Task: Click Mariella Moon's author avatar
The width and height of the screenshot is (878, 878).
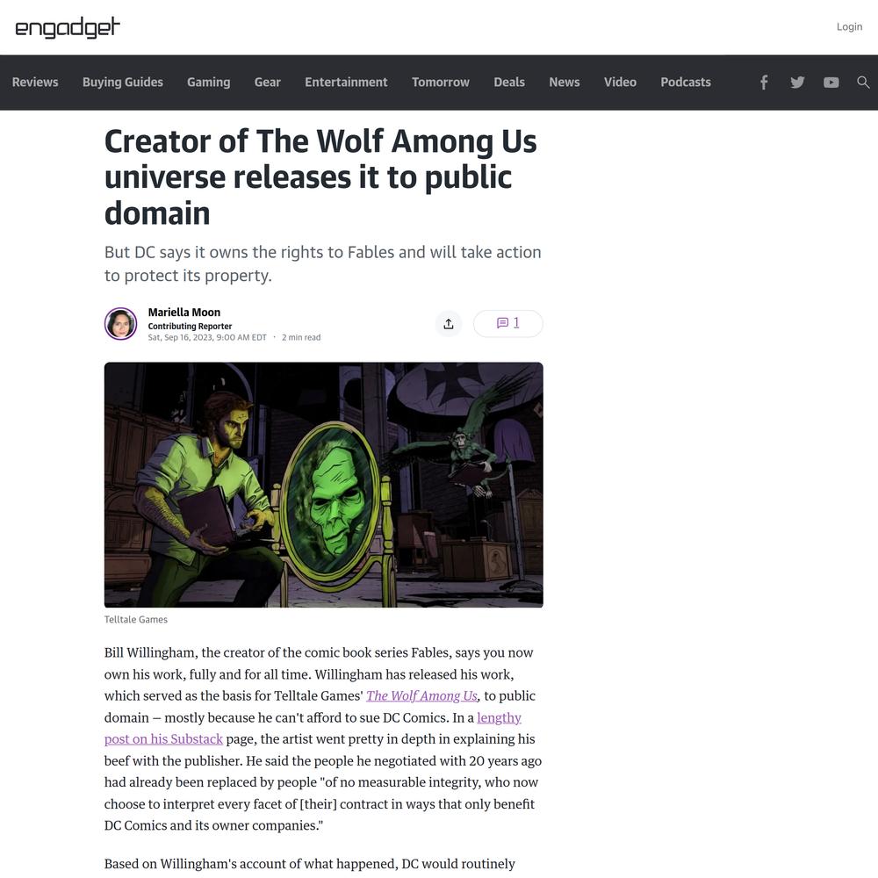Action: tap(120, 324)
